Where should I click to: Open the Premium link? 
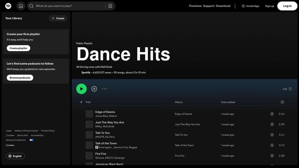[195, 6]
